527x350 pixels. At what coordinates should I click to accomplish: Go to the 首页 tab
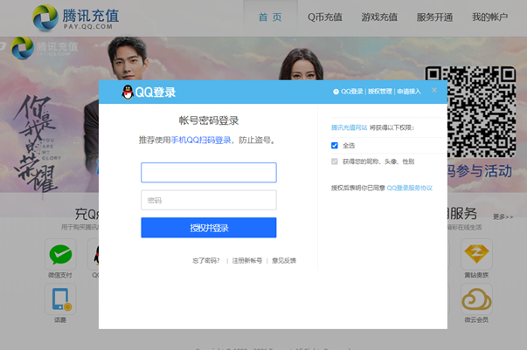(270, 17)
